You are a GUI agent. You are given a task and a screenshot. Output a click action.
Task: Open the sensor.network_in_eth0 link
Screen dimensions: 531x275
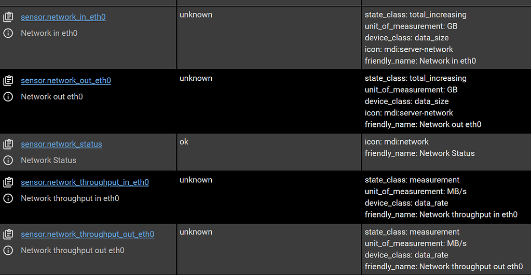click(x=63, y=17)
